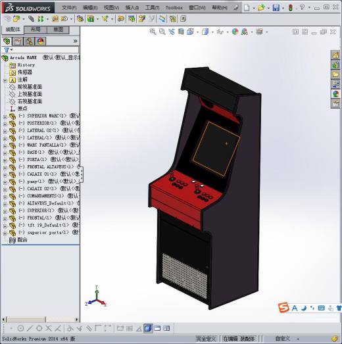Click the Rebuild traffic light icon
This screenshot has width=342, height=344.
pos(291,8)
